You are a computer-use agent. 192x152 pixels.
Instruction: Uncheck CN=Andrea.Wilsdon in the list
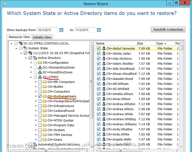click(x=99, y=104)
